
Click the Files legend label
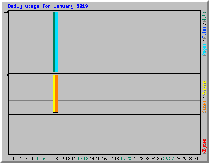[204, 32]
